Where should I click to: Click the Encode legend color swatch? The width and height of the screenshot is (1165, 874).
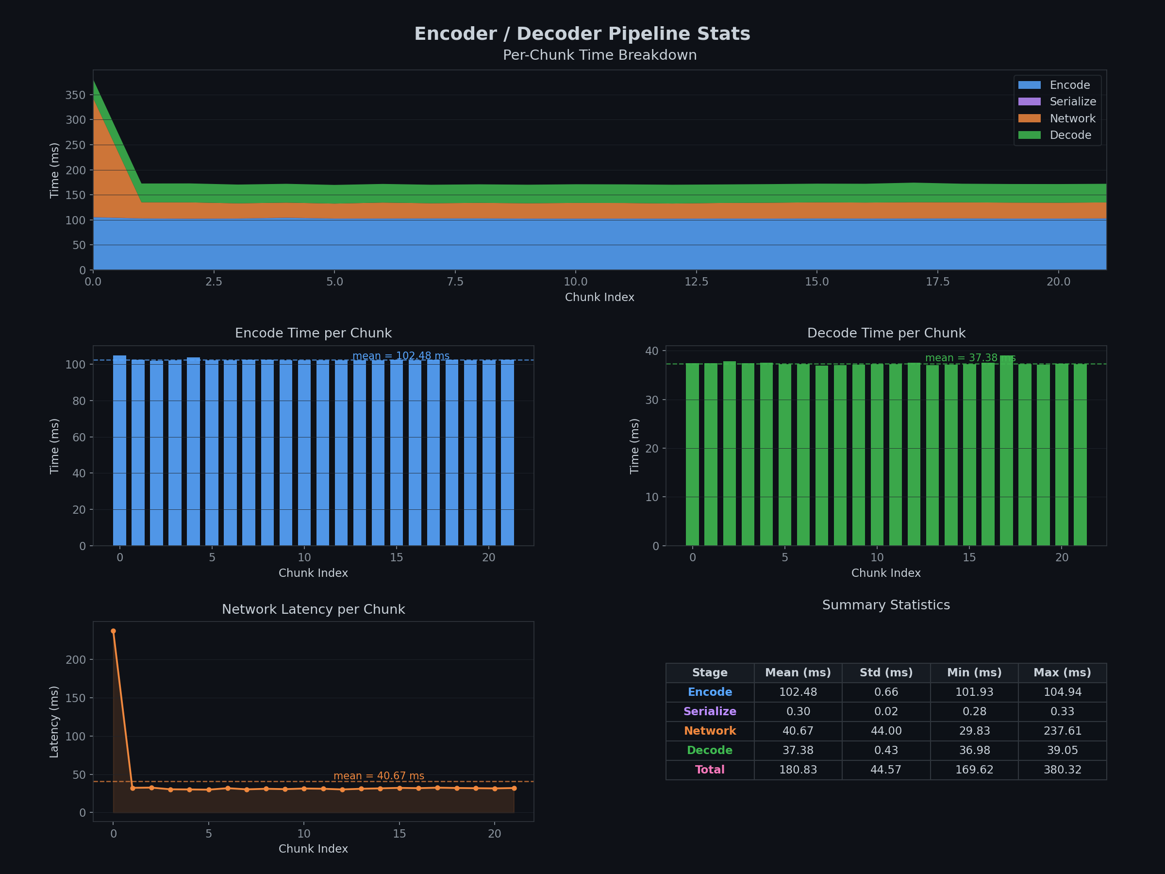pos(1029,85)
